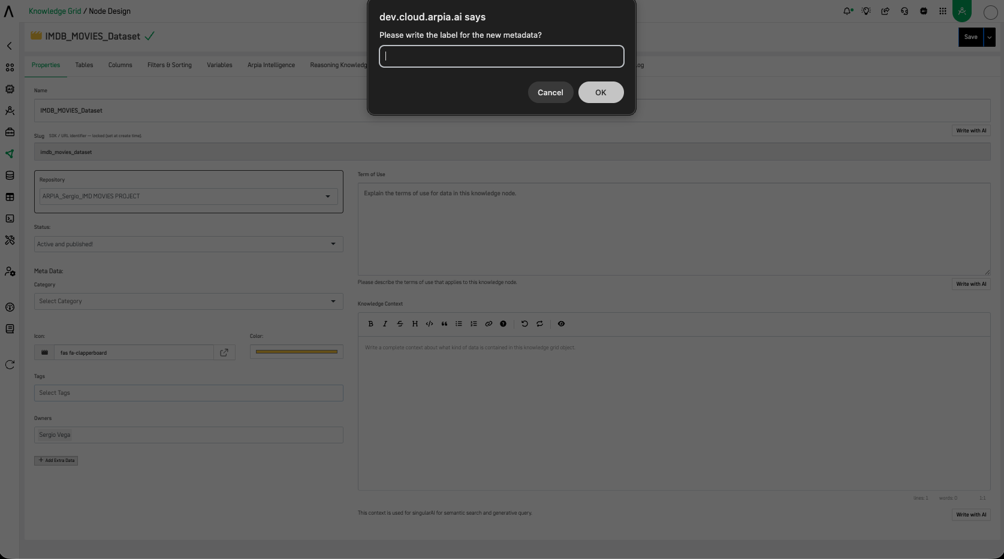Open the Select Category dropdown
The height and width of the screenshot is (559, 1004).
(x=188, y=301)
